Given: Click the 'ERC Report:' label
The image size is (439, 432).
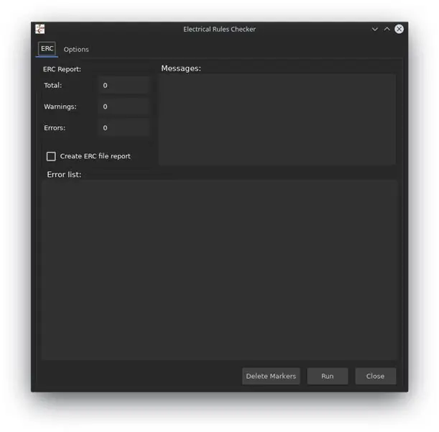Looking at the screenshot, I should click(x=62, y=69).
